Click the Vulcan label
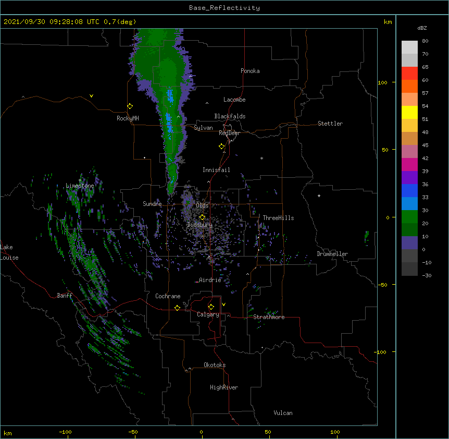Screen dimensions: 449x439 [283, 413]
